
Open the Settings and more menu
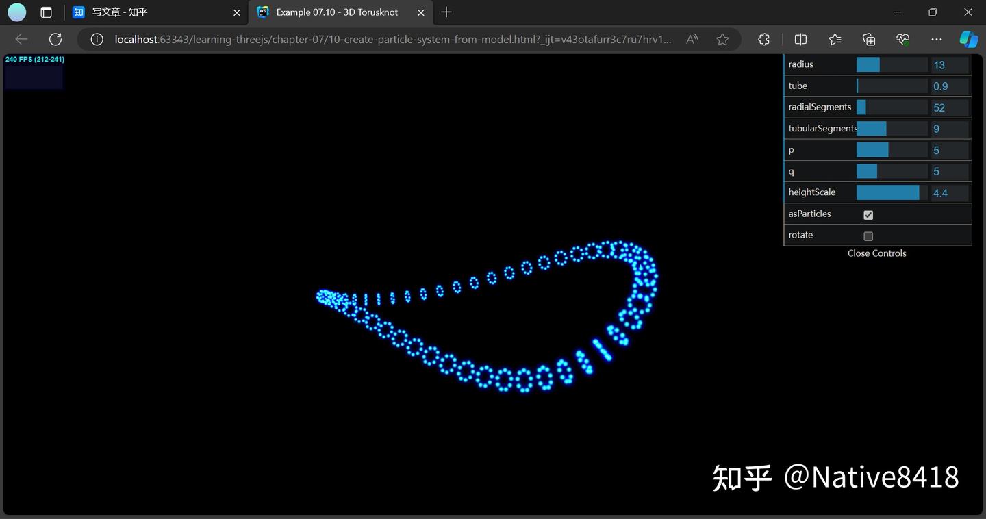point(936,39)
